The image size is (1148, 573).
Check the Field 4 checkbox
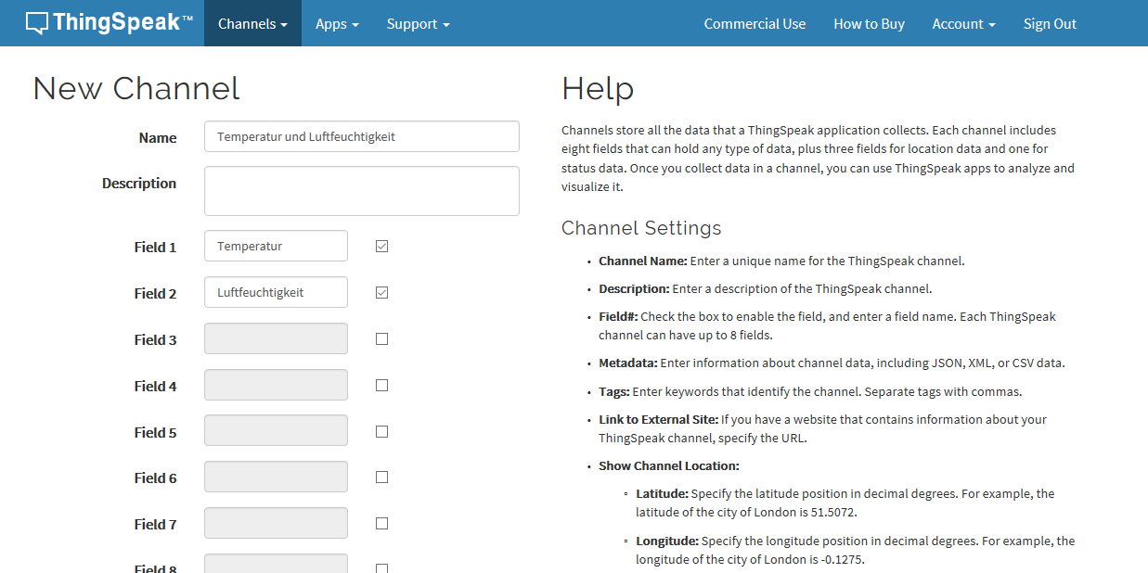(x=381, y=385)
